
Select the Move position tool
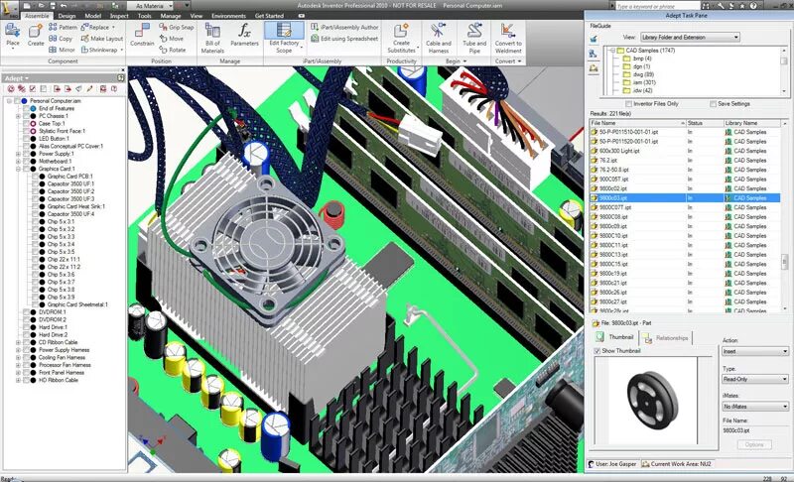pos(172,39)
